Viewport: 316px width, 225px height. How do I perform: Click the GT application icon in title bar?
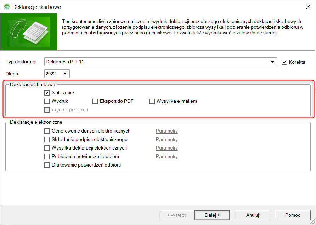click(x=7, y=7)
